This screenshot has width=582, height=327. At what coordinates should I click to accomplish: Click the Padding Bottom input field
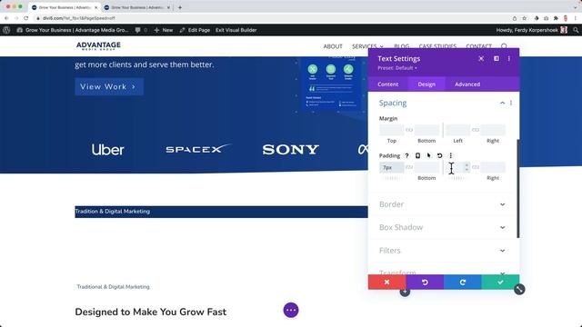[x=426, y=167]
